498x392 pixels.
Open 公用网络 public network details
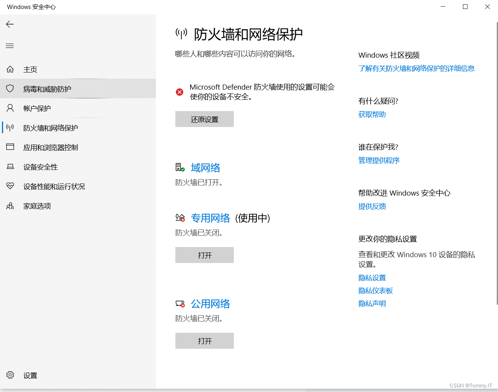(210, 304)
